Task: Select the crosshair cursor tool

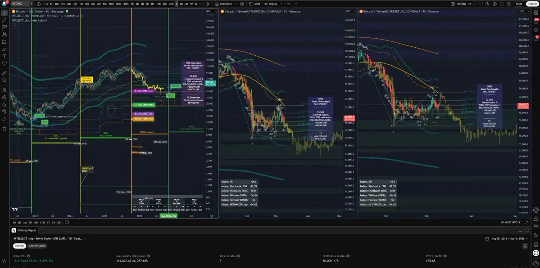Action: (x=4, y=13)
